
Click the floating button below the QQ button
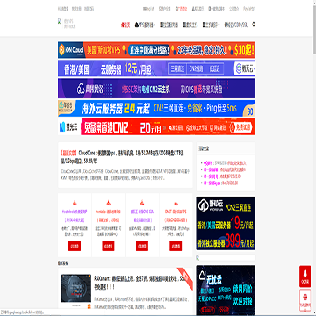point(305,300)
